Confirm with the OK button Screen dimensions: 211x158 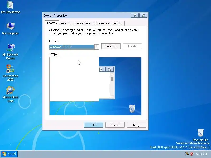(x=94, y=125)
